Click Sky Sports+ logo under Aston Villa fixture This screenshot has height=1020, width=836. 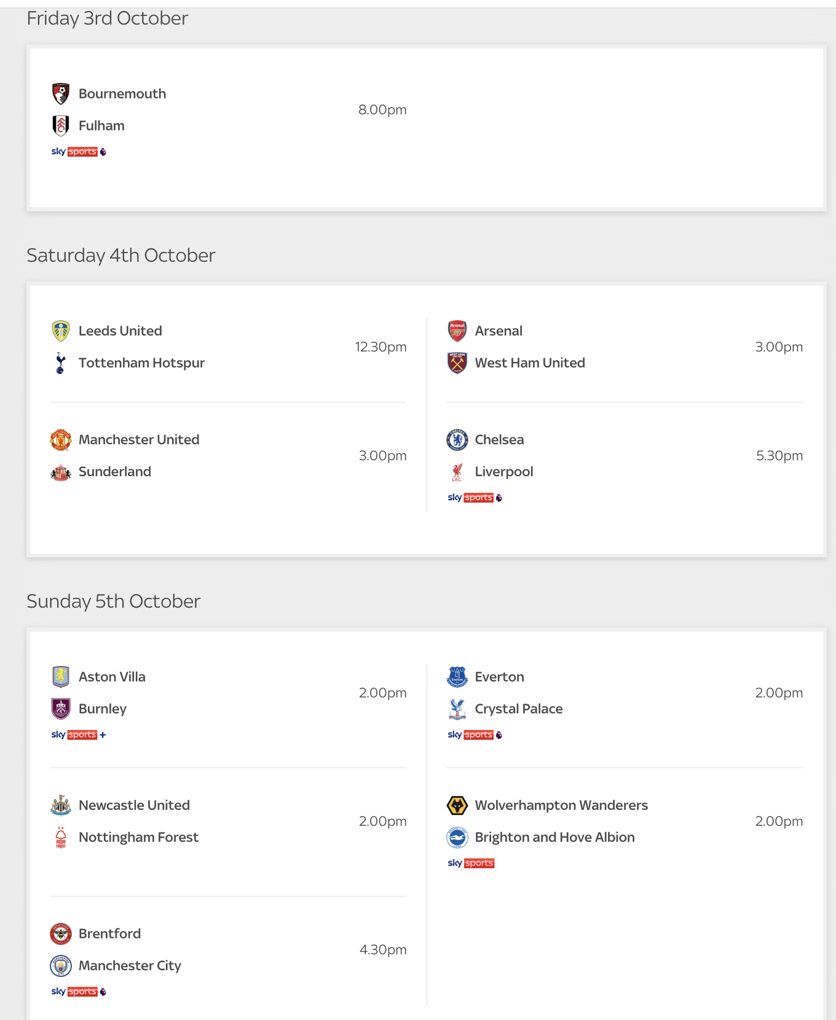point(78,735)
